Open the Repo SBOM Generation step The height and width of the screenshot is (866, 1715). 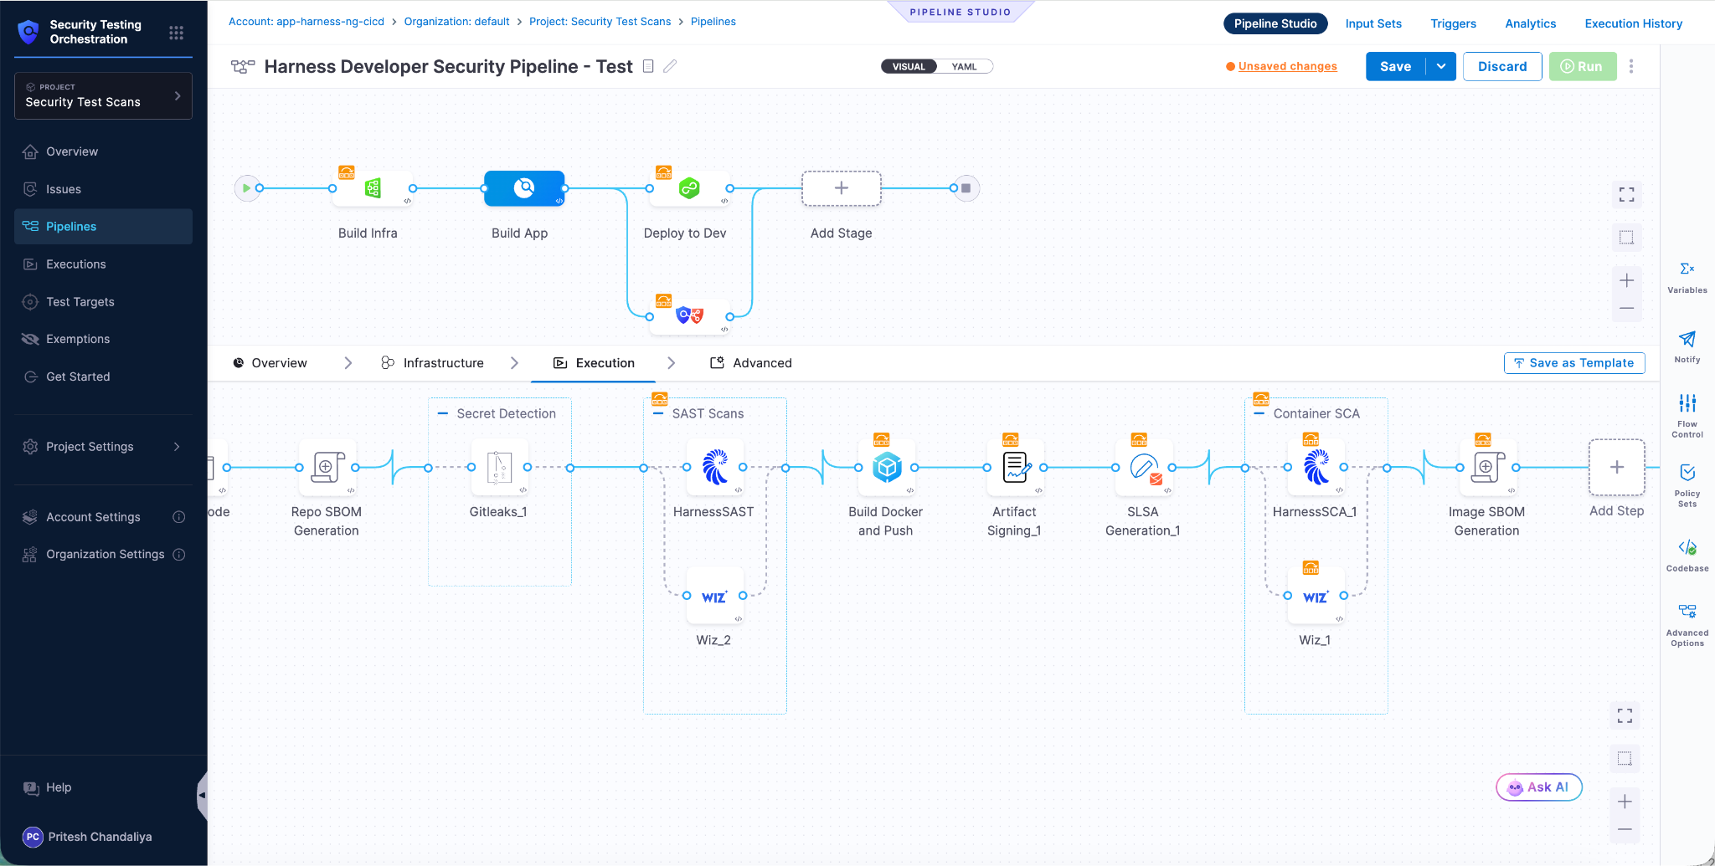coord(327,467)
